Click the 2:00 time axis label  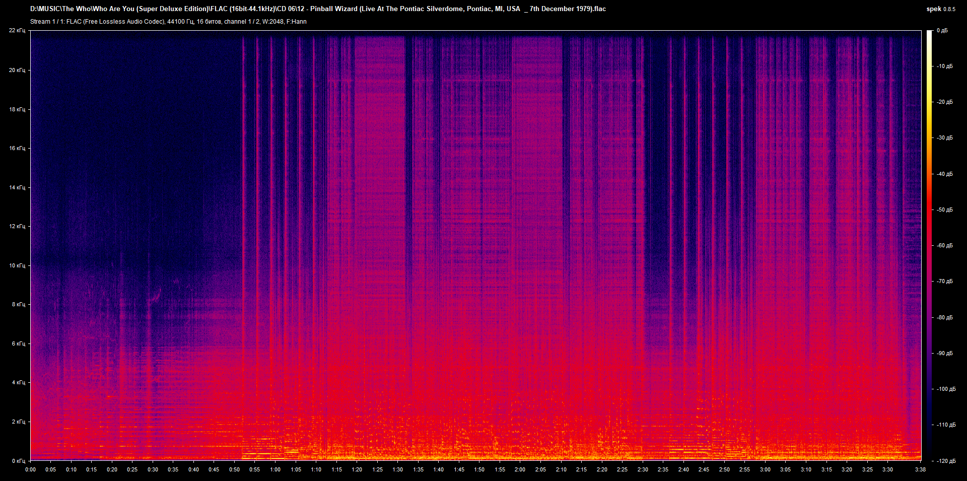click(x=520, y=469)
